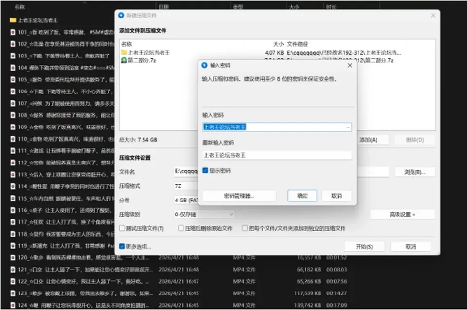Confirm the password with the 确定 button
Image resolution: width=467 pixels, height=310 pixels.
(302, 196)
